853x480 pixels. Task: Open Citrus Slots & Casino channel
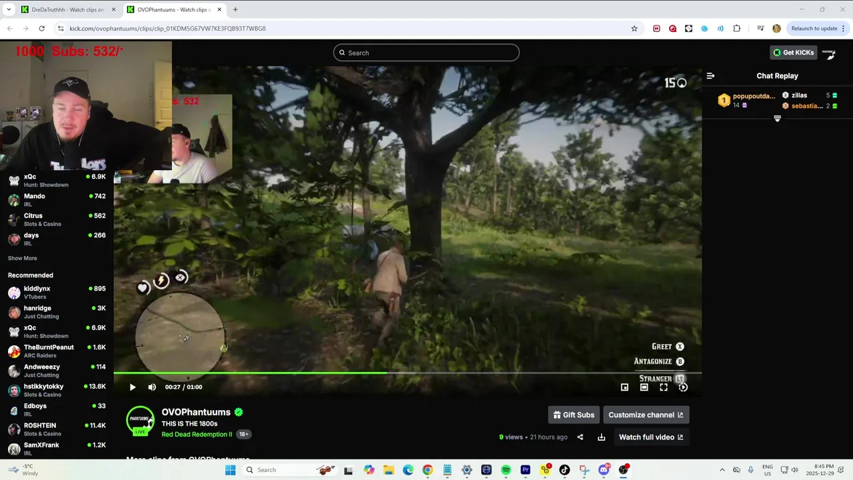[57, 219]
